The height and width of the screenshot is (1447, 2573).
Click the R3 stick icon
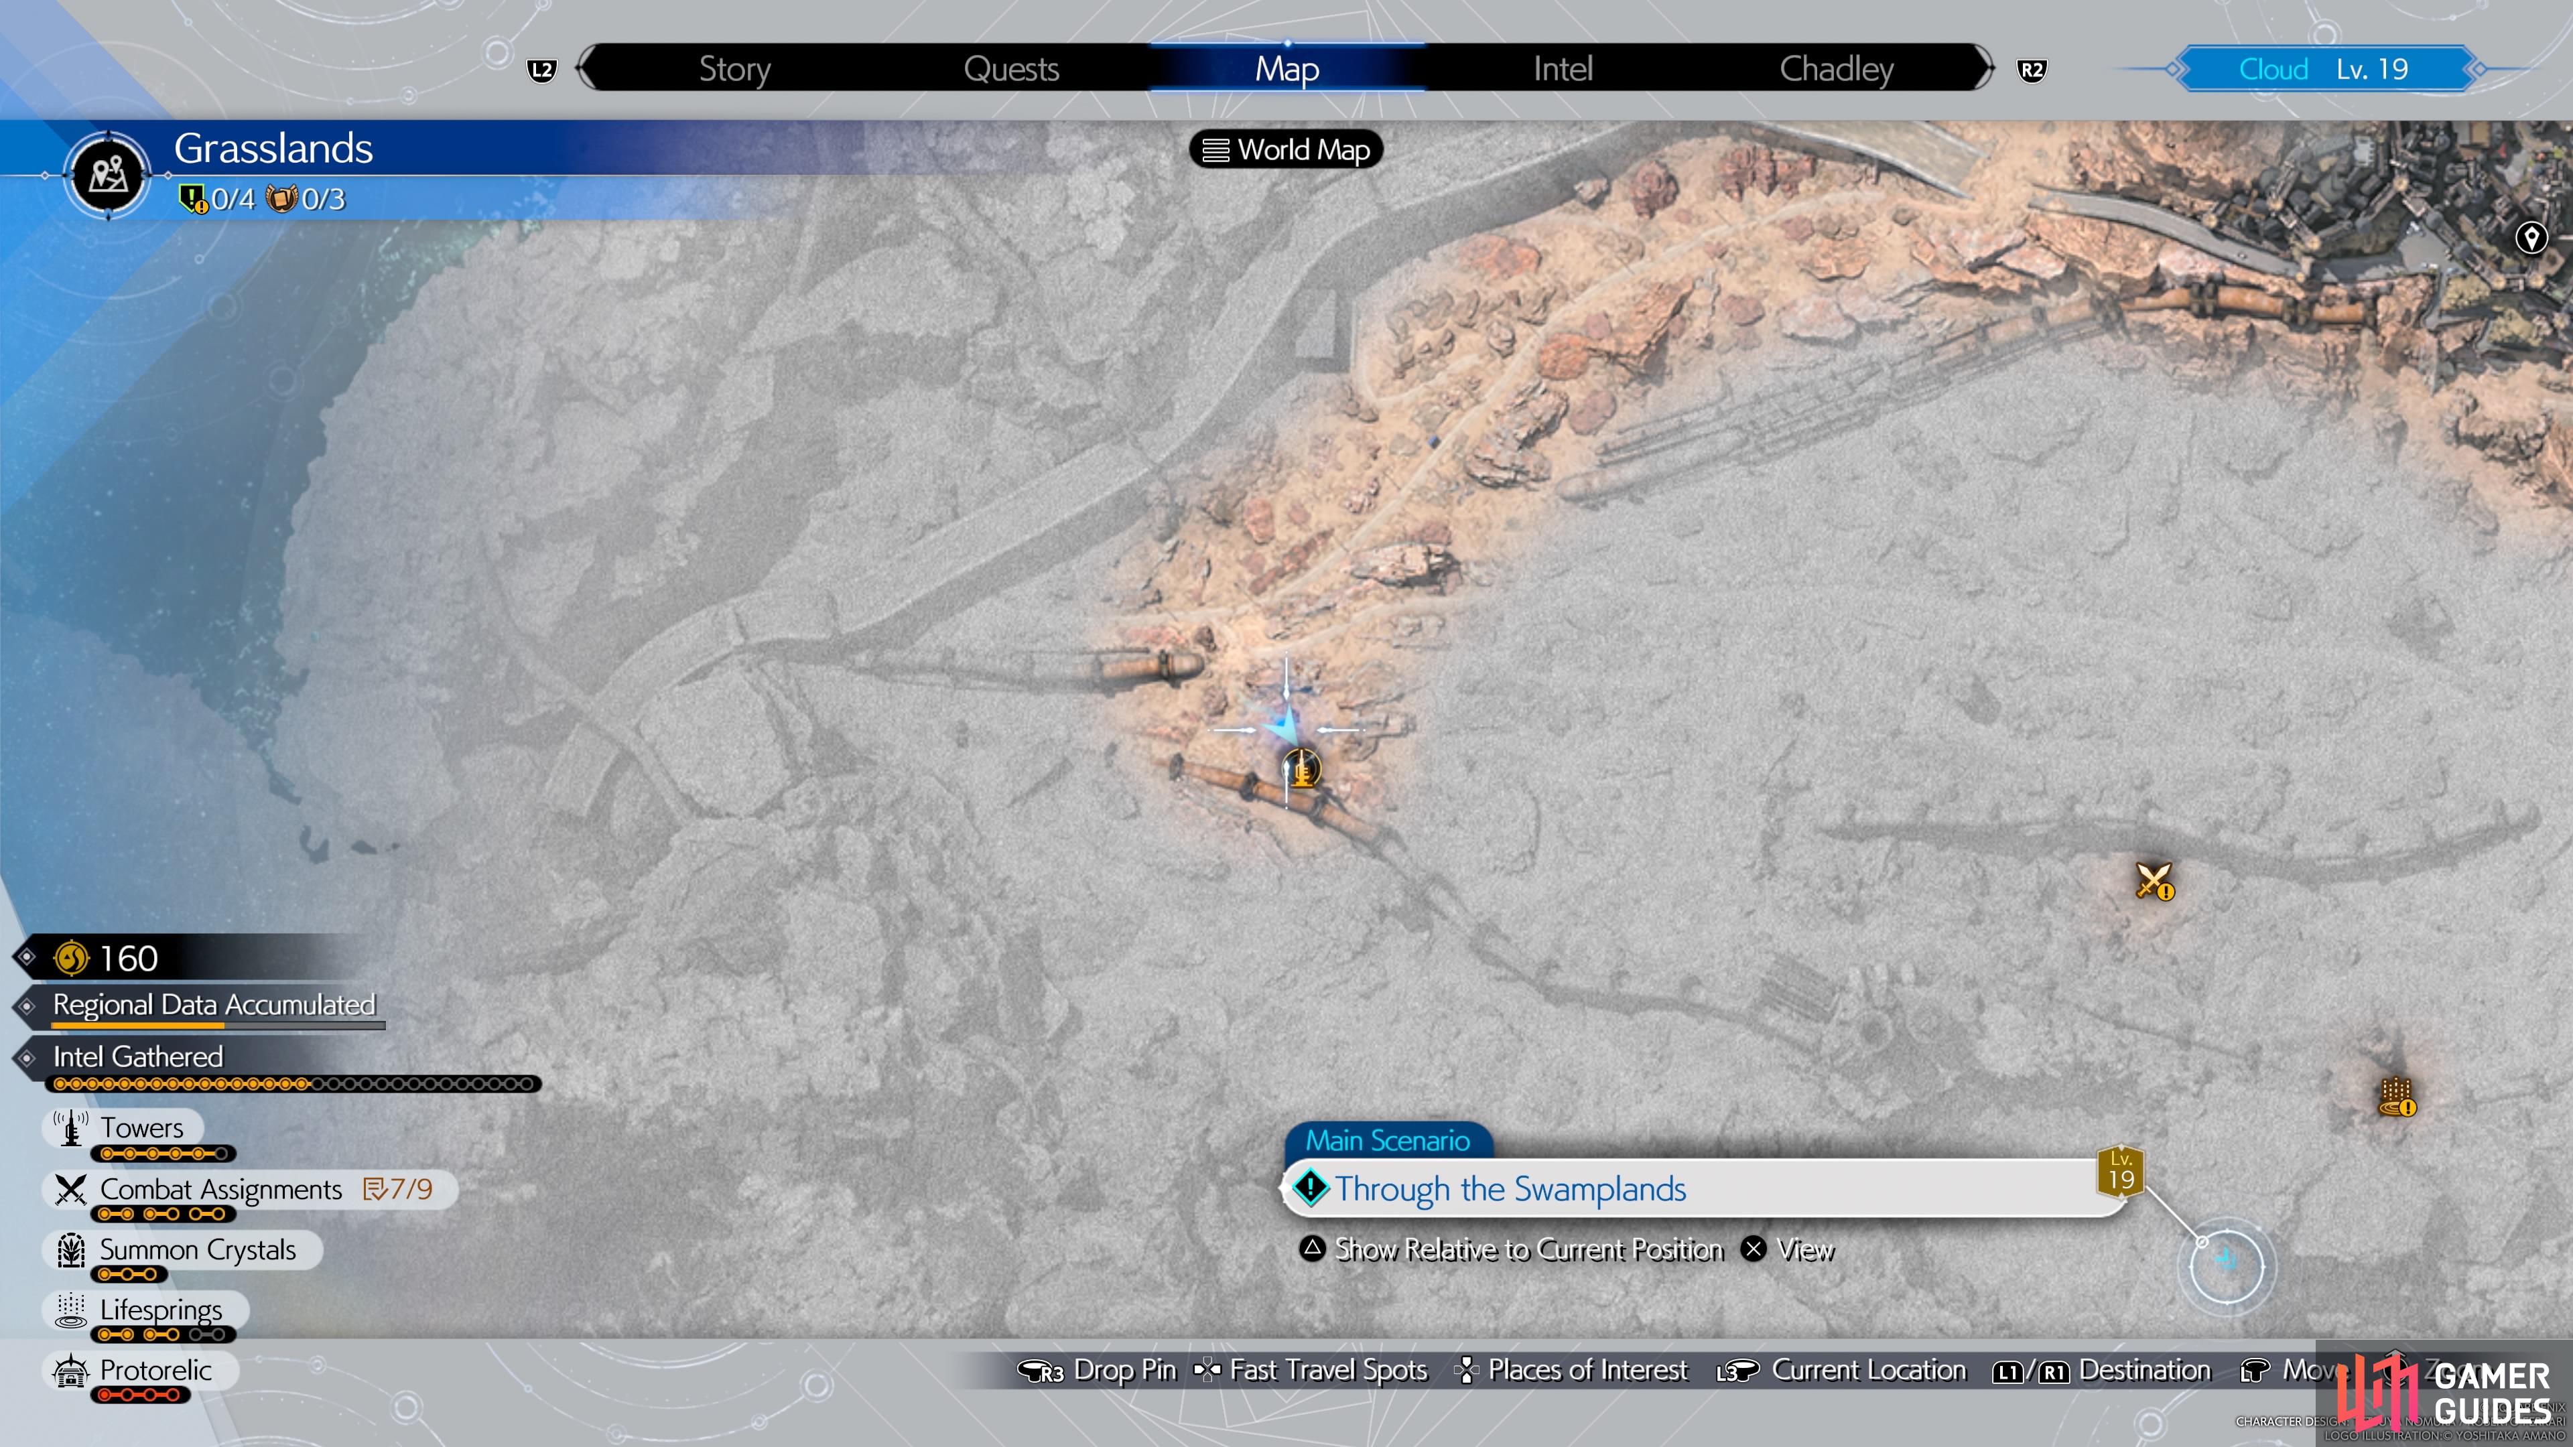tap(1040, 1371)
